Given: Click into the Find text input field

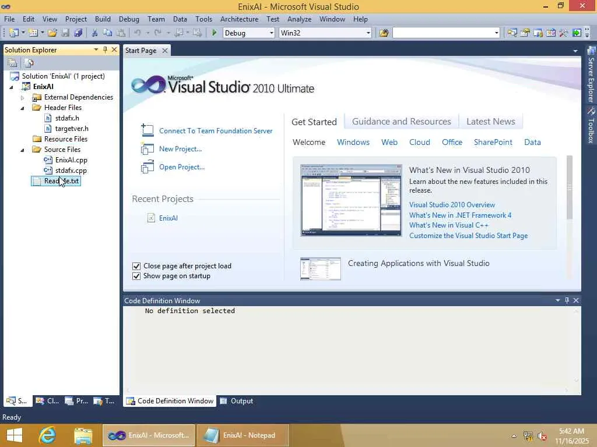Looking at the screenshot, I should point(443,33).
